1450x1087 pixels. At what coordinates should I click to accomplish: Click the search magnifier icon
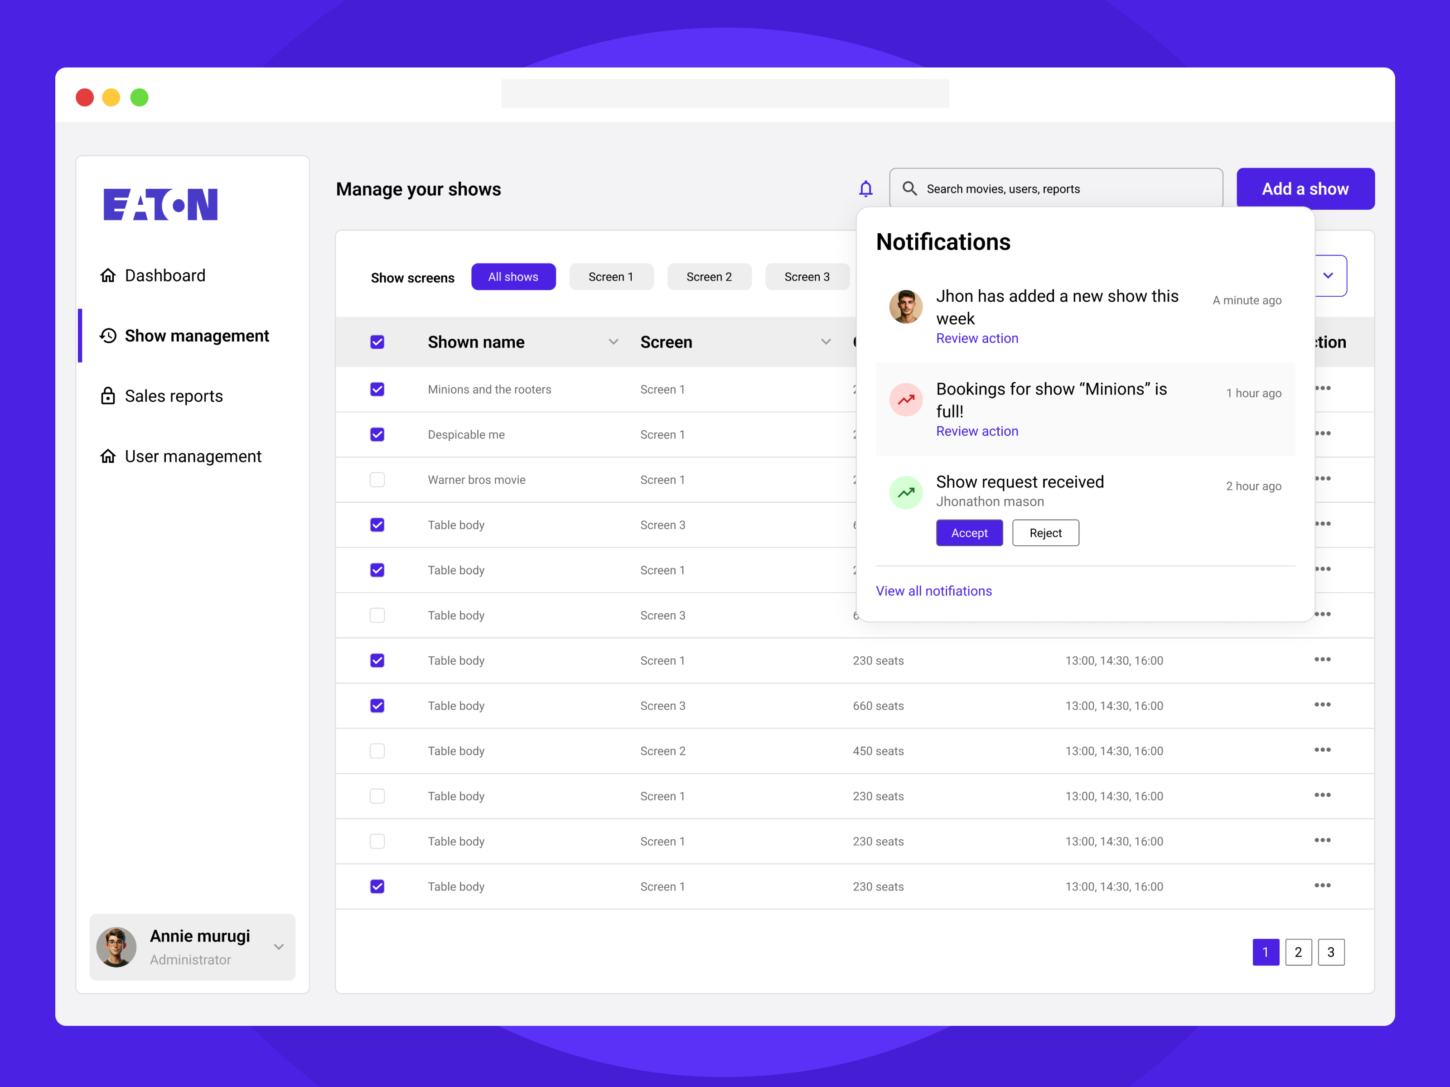tap(910, 189)
